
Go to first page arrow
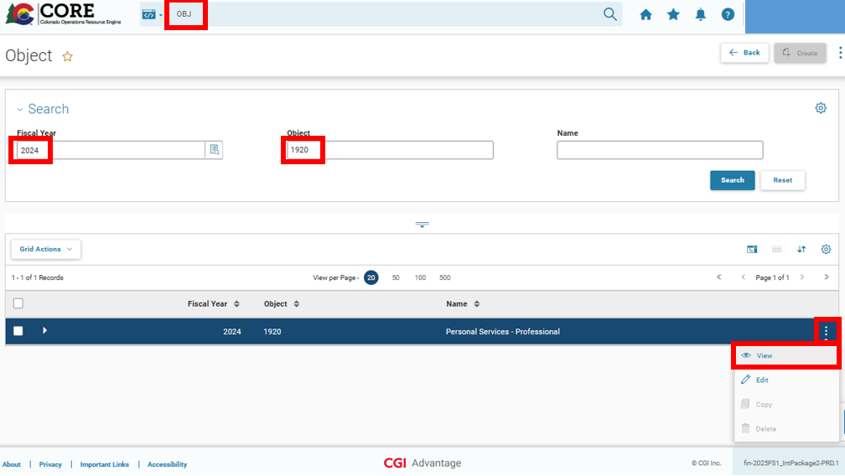coord(719,277)
